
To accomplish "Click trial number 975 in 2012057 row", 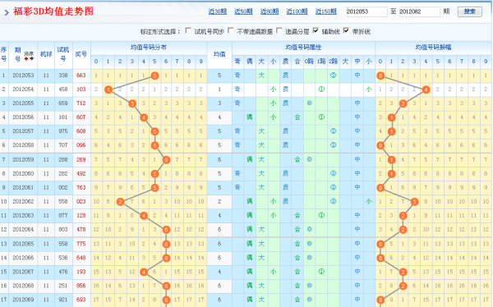I will (x=63, y=131).
